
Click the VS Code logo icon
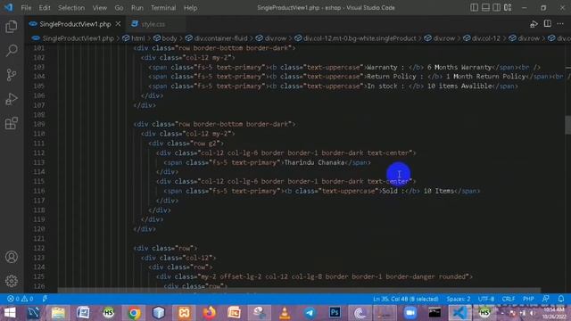click(x=8, y=7)
